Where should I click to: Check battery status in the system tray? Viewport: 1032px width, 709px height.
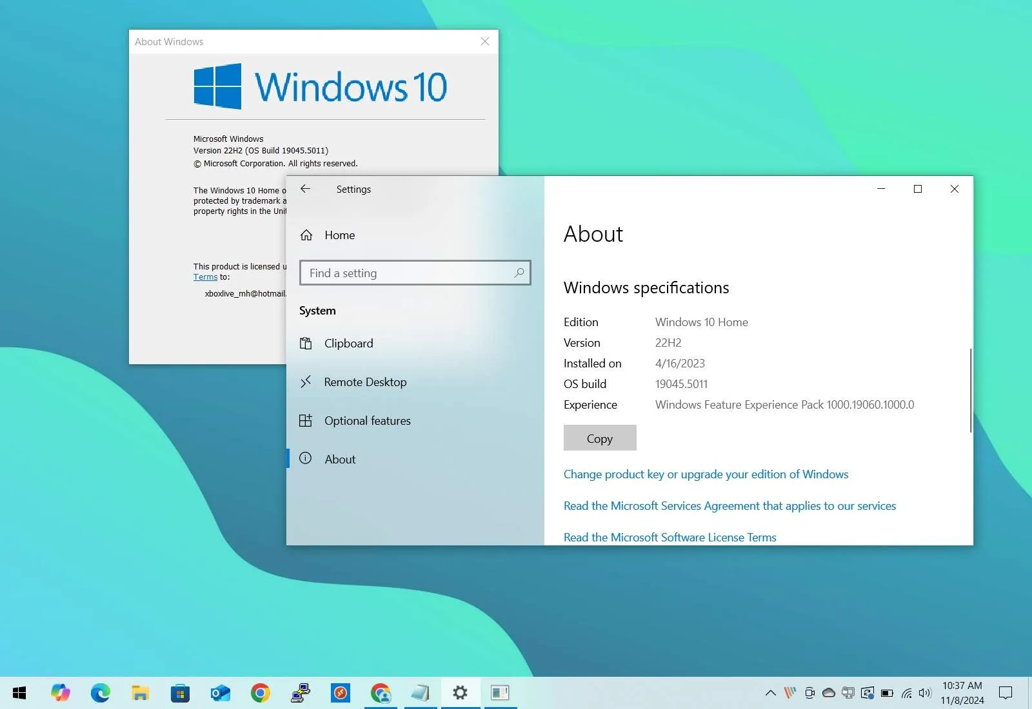click(x=886, y=693)
